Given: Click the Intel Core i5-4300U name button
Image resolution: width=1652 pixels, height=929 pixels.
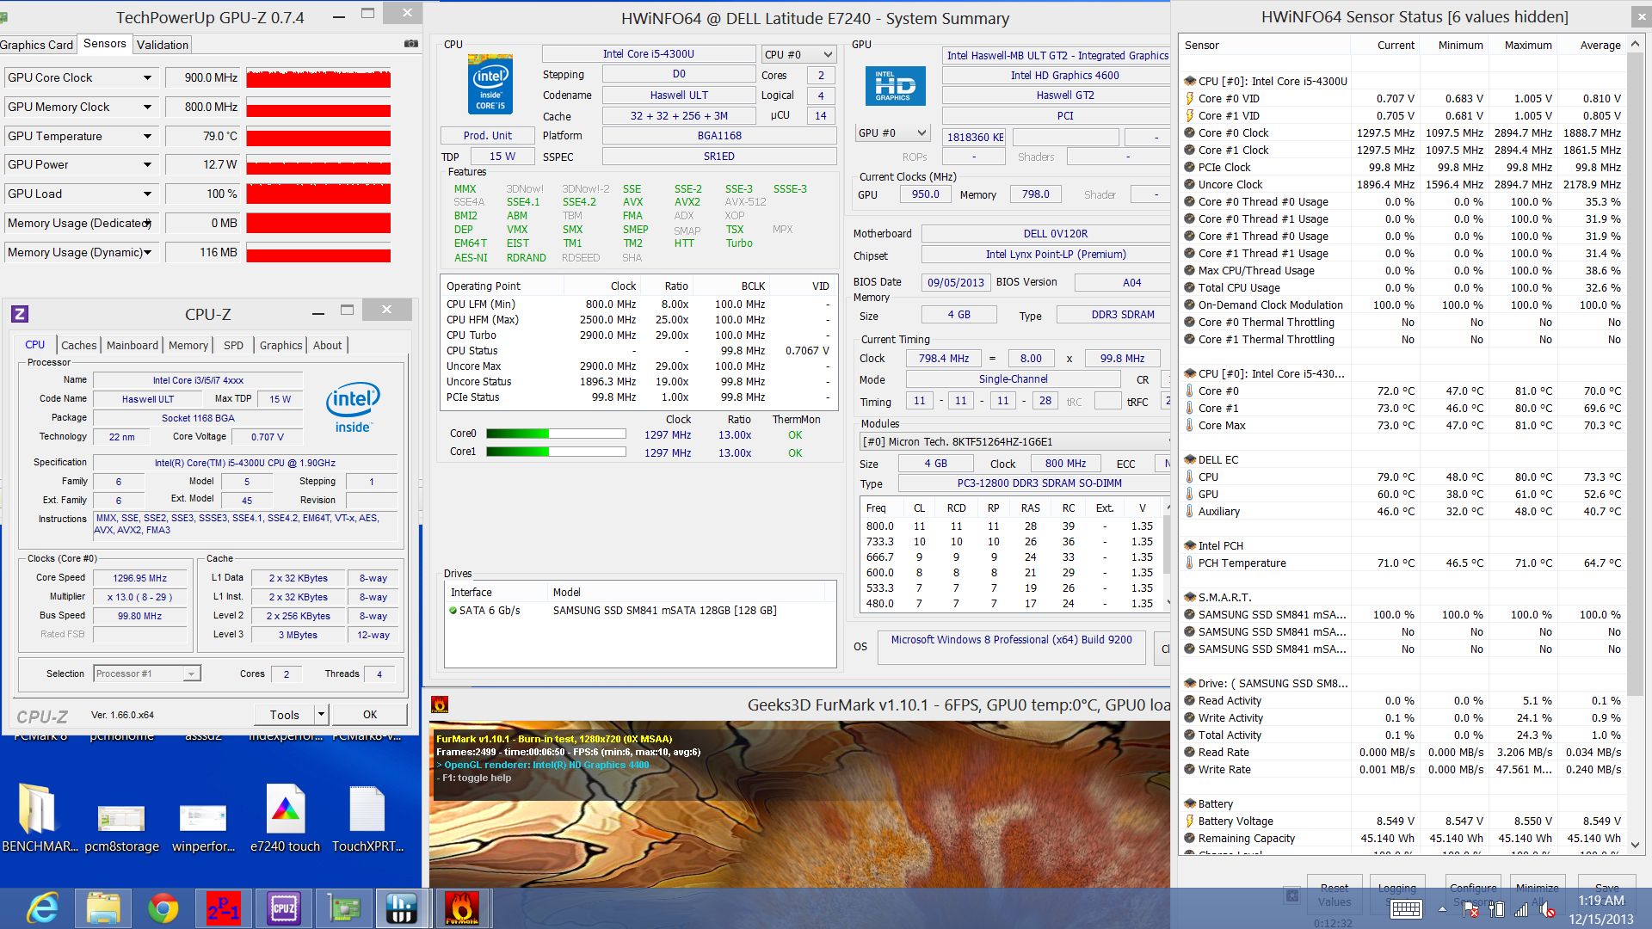Looking at the screenshot, I should tap(649, 53).
